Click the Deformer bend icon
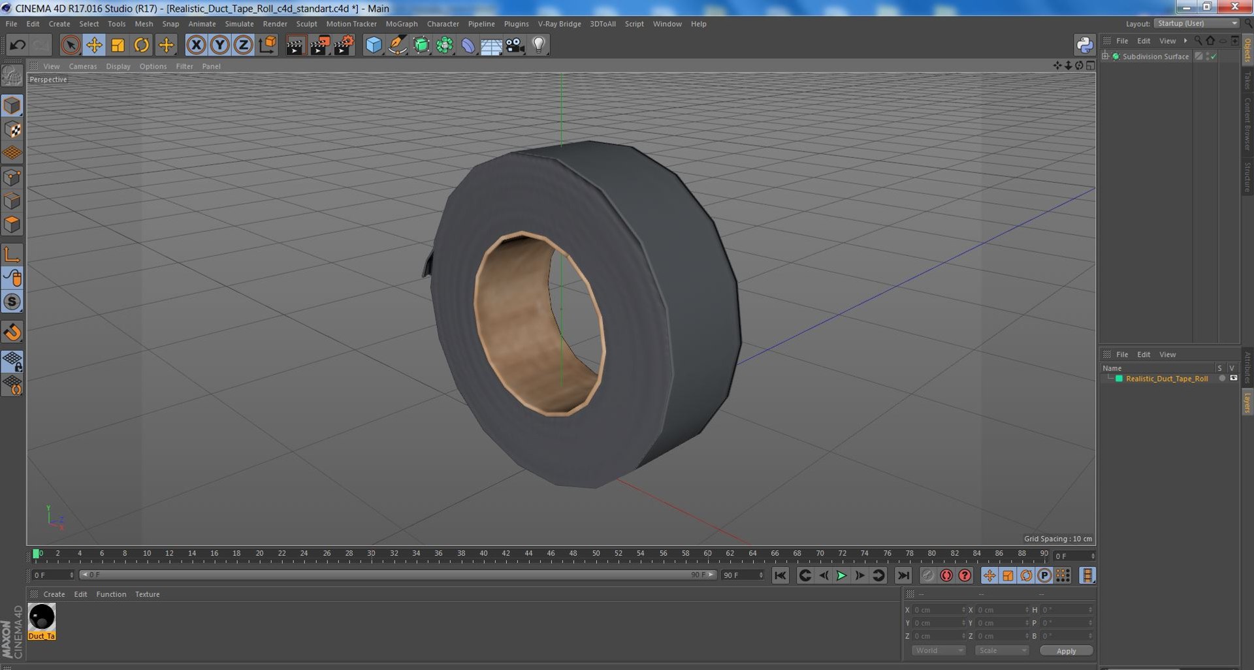The height and width of the screenshot is (670, 1254). (468, 45)
